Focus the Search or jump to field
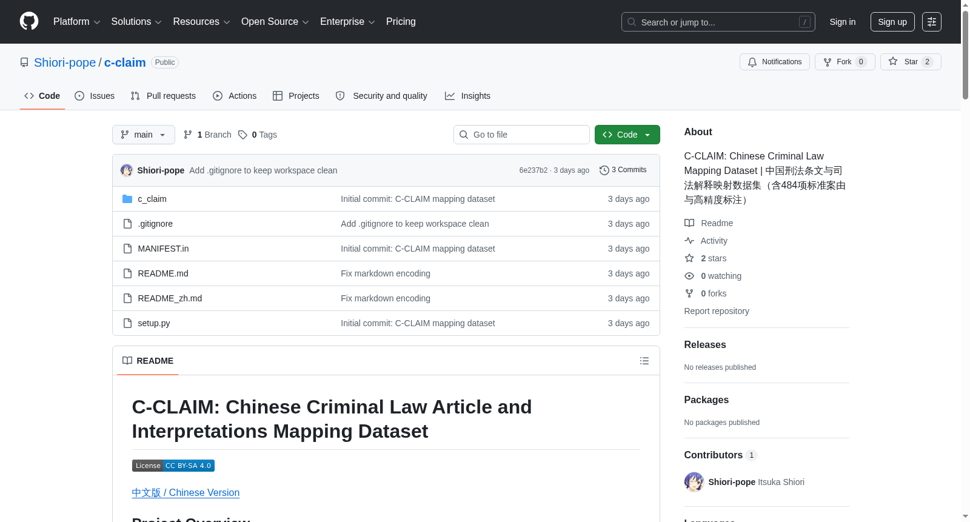970x522 pixels. click(x=718, y=22)
